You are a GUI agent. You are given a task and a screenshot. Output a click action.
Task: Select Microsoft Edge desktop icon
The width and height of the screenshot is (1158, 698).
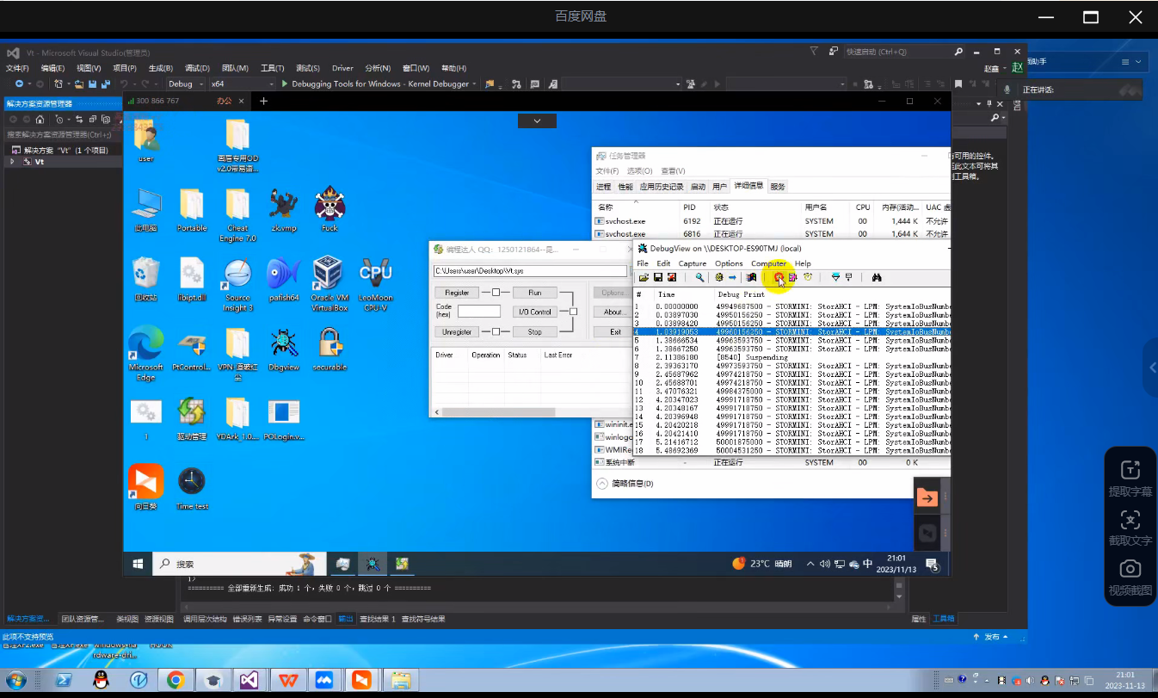145,353
